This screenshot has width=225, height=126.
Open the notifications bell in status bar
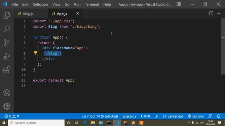[x=219, y=116]
